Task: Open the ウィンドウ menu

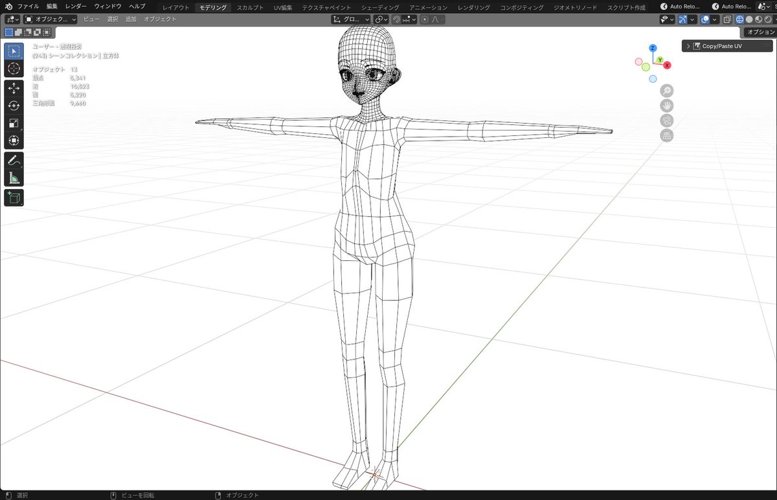Action: point(107,6)
